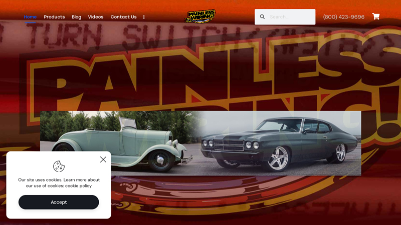401x225 pixels.
Task: Click the magnifying glass search icon
Action: coord(262,17)
